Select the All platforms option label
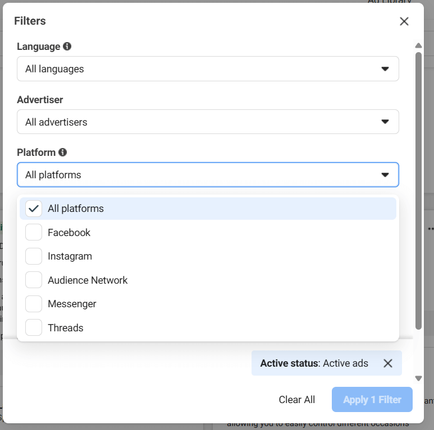The image size is (434, 430). coord(76,209)
